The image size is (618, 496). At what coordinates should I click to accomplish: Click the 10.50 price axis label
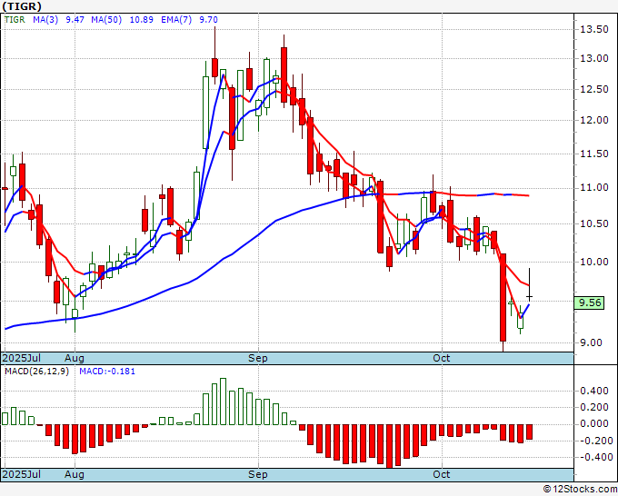(x=594, y=223)
